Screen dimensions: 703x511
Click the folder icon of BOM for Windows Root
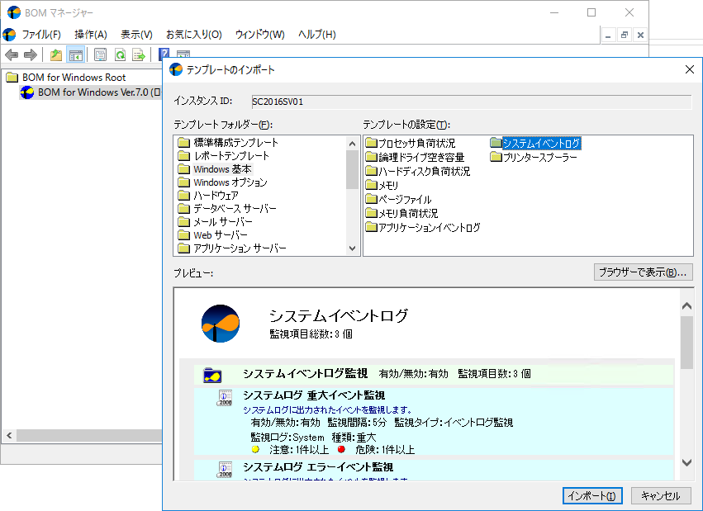[x=12, y=78]
